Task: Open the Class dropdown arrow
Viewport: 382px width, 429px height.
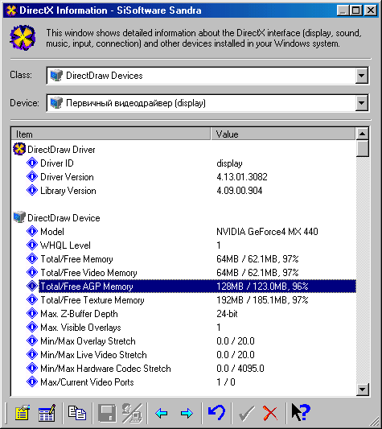Action: tap(361, 75)
